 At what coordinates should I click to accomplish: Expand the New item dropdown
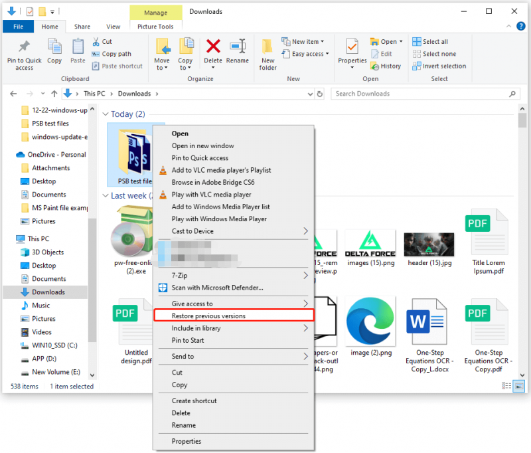point(322,42)
